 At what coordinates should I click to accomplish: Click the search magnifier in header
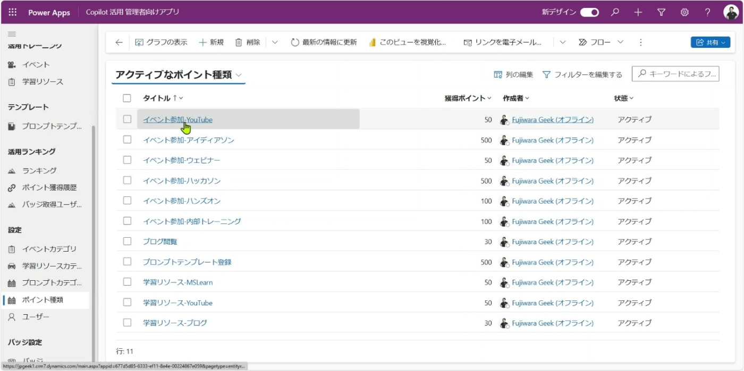[615, 12]
